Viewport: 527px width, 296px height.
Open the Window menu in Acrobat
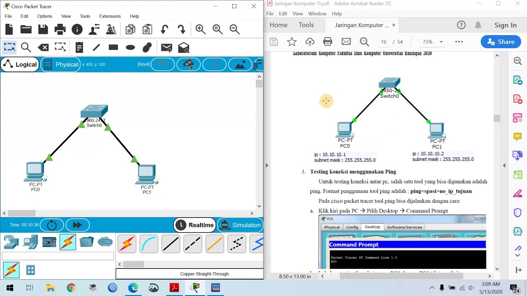coord(317,14)
